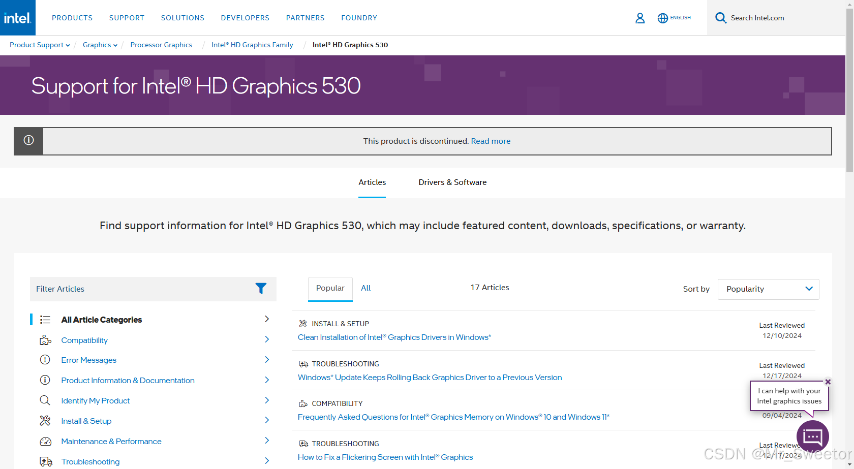
Task: Open the Solutions menu
Action: tap(183, 18)
